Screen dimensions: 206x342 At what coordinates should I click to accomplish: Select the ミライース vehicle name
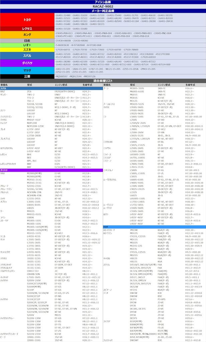[107, 154]
